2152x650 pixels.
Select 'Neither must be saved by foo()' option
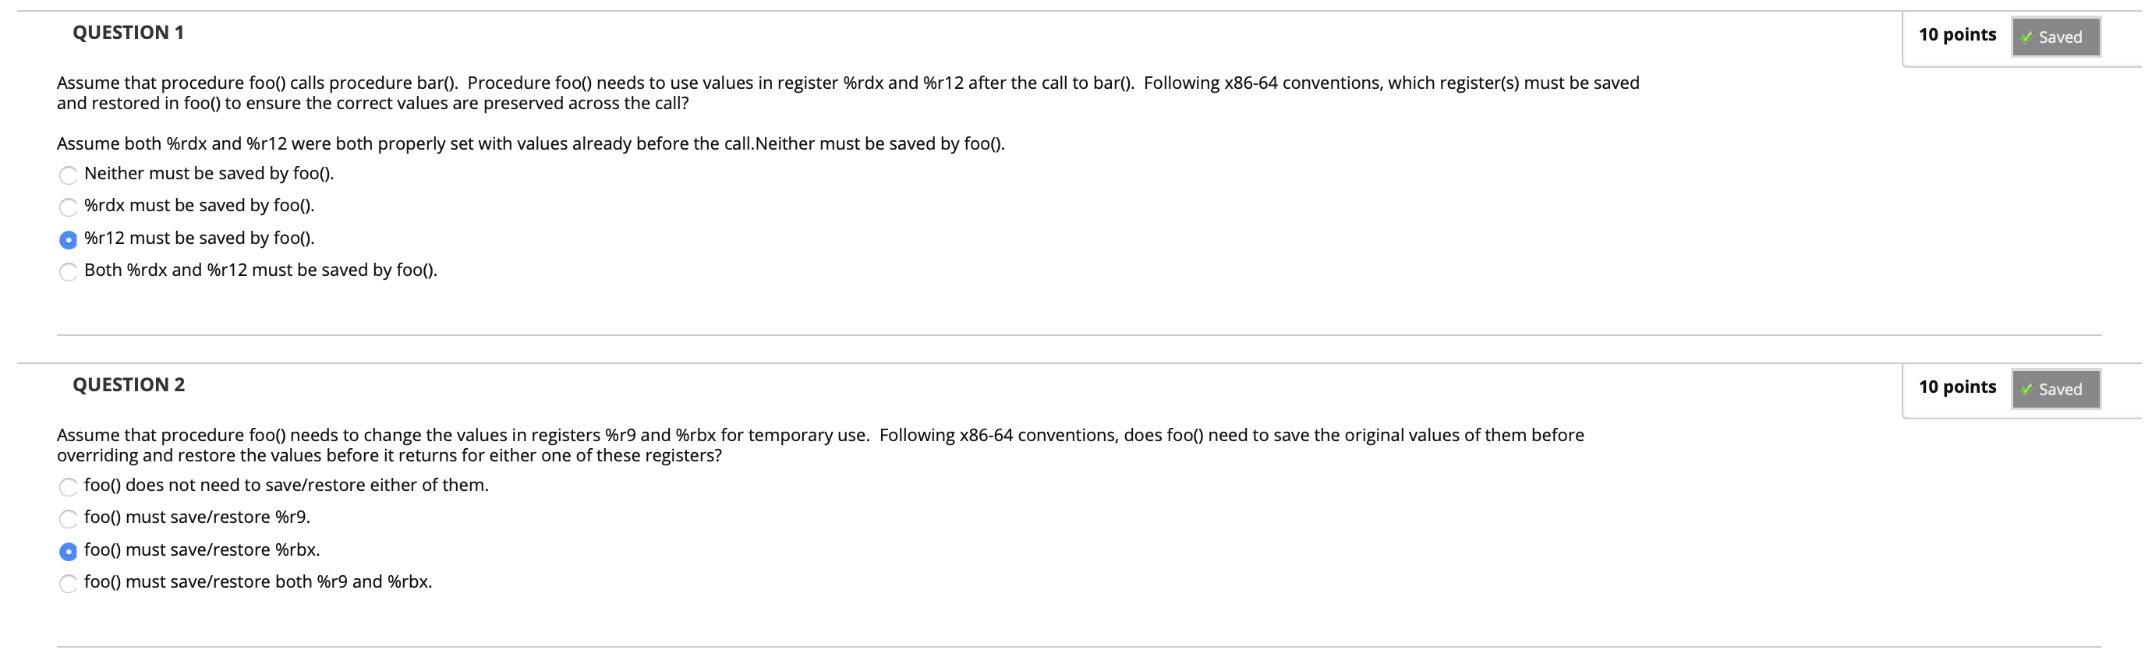[69, 175]
